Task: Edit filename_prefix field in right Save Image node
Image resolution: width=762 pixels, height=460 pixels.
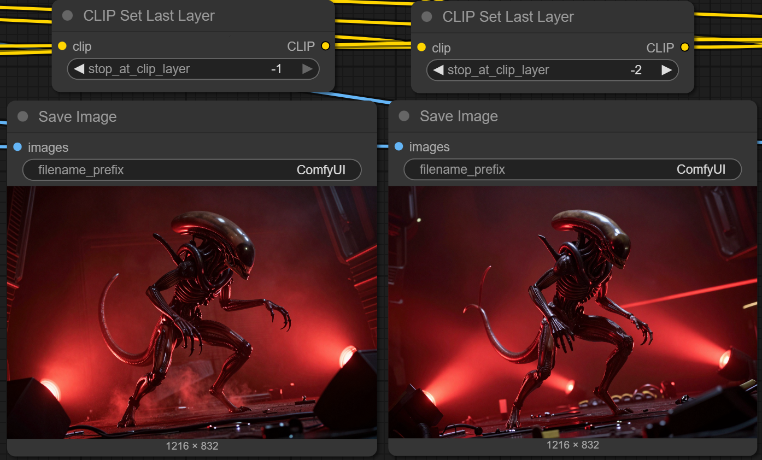Action: (x=572, y=169)
